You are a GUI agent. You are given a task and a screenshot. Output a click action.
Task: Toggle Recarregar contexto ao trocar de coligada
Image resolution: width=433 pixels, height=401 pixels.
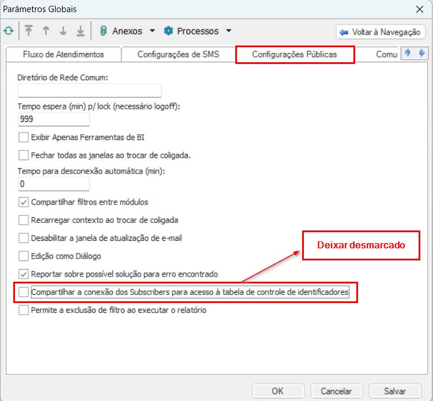pos(24,220)
